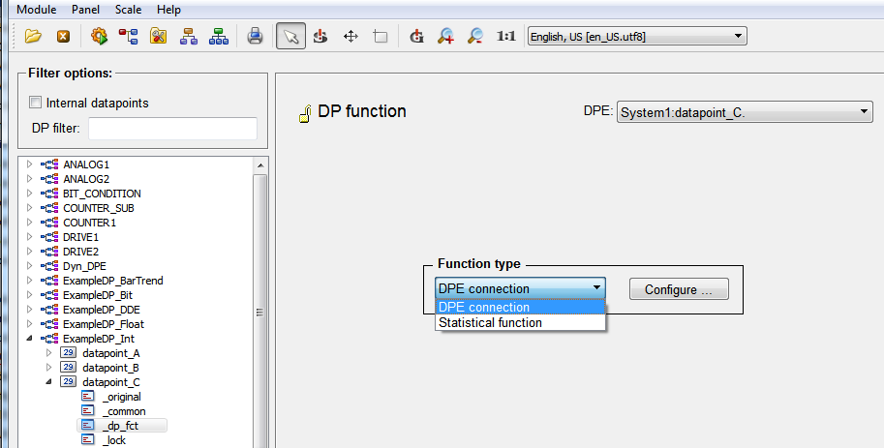Click the DP filter text field

172,129
